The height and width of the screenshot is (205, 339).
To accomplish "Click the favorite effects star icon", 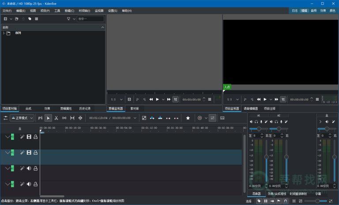I will [188, 118].
